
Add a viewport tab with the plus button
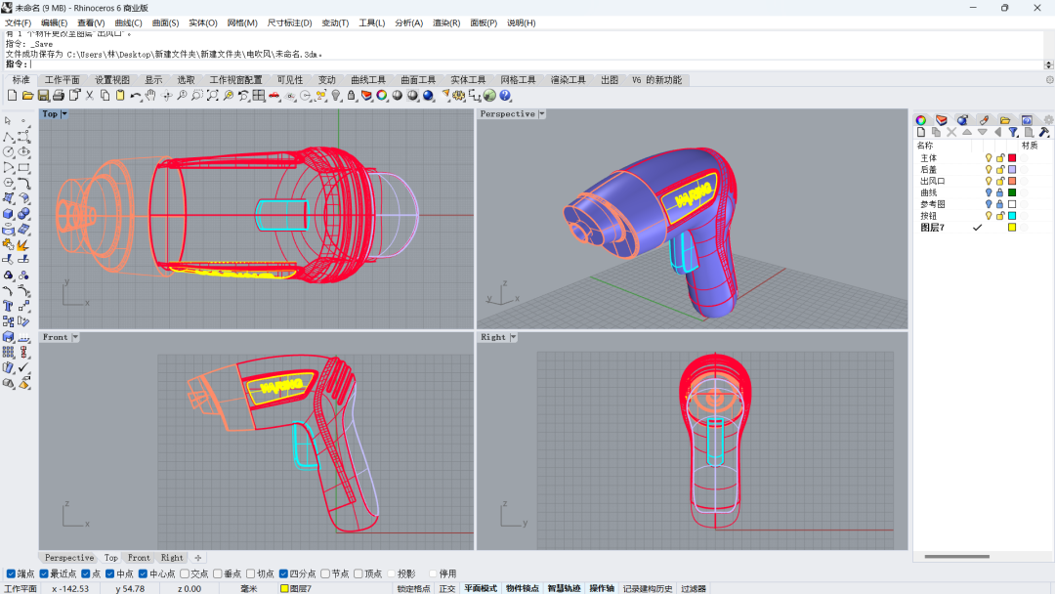click(x=197, y=558)
